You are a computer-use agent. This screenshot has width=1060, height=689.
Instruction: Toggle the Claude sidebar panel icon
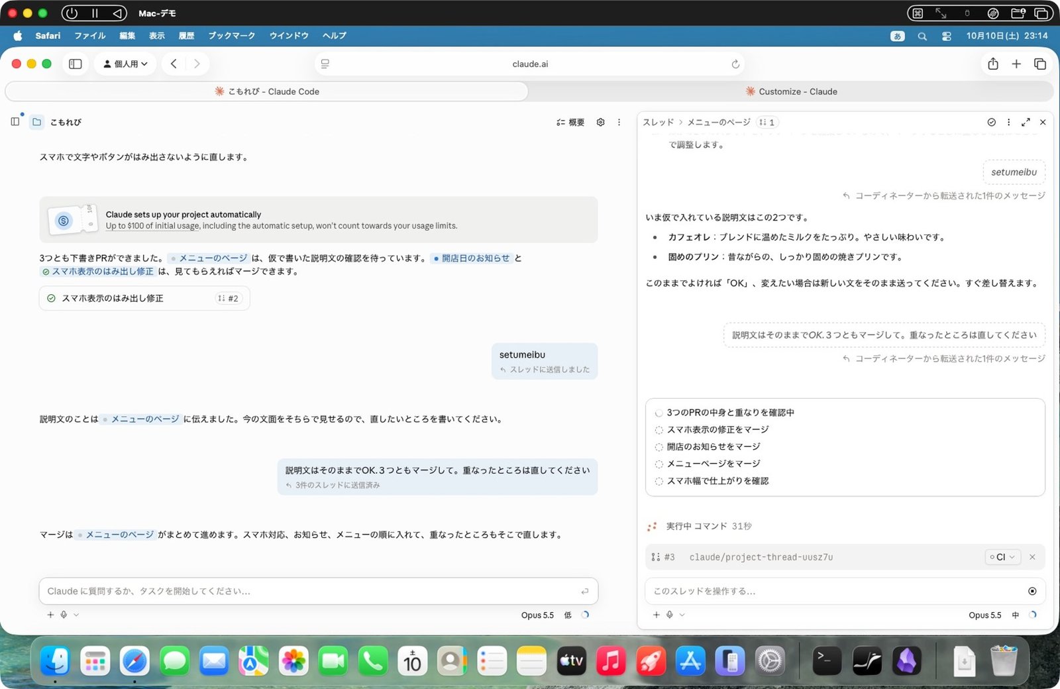click(x=15, y=122)
